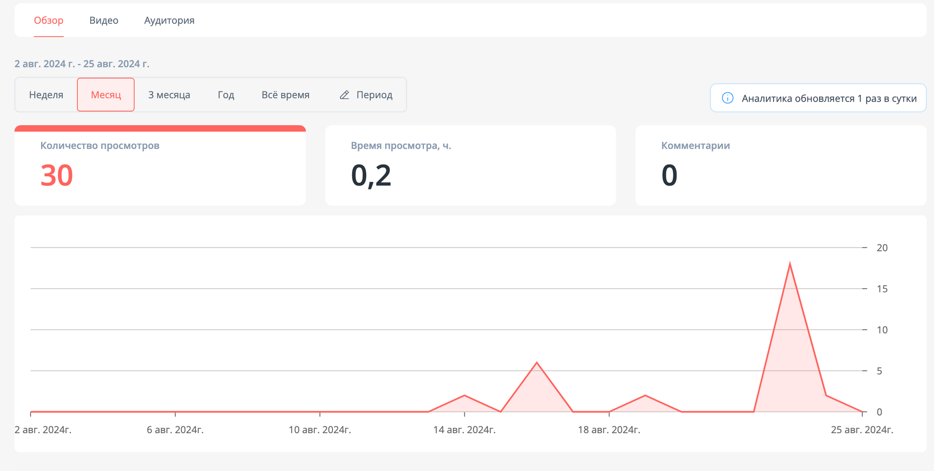Click the date range 2 авг. 2024 г. - 25 авг. 2024 г.
Viewport: 934px width, 471px height.
click(x=82, y=64)
